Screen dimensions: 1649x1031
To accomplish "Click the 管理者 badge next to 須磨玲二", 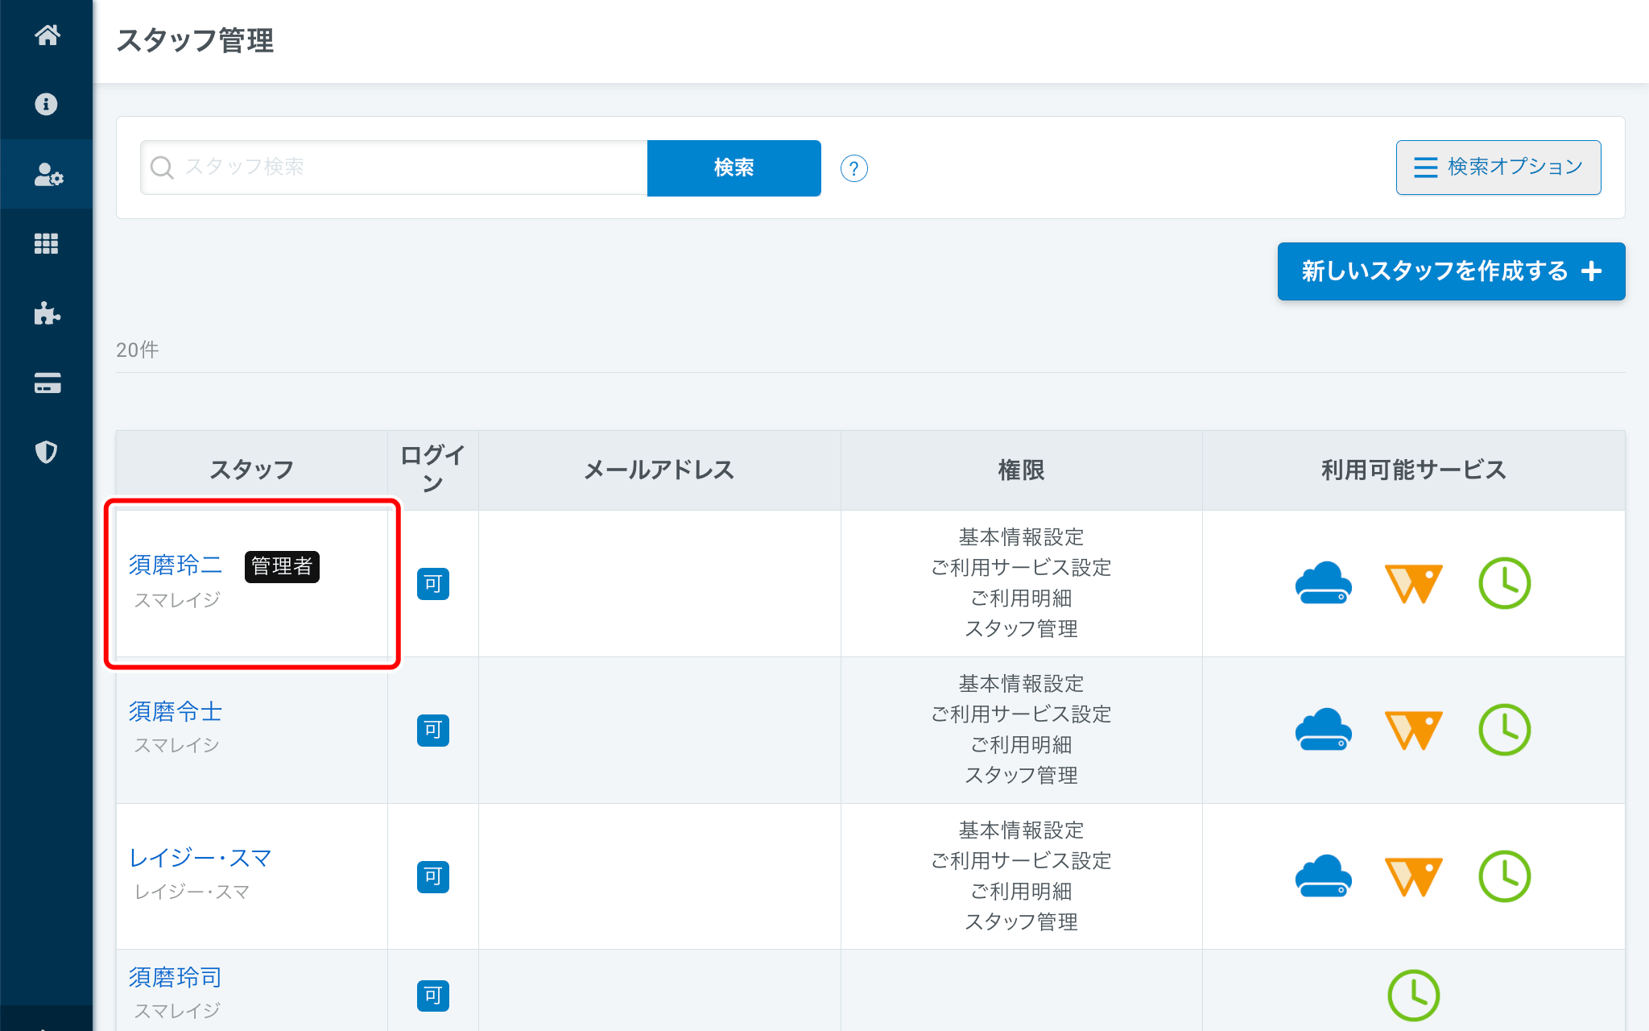I will (282, 566).
